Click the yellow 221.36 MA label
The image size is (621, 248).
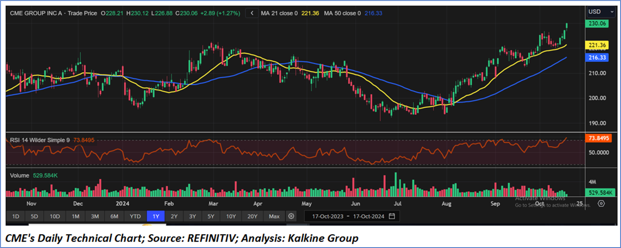(597, 45)
